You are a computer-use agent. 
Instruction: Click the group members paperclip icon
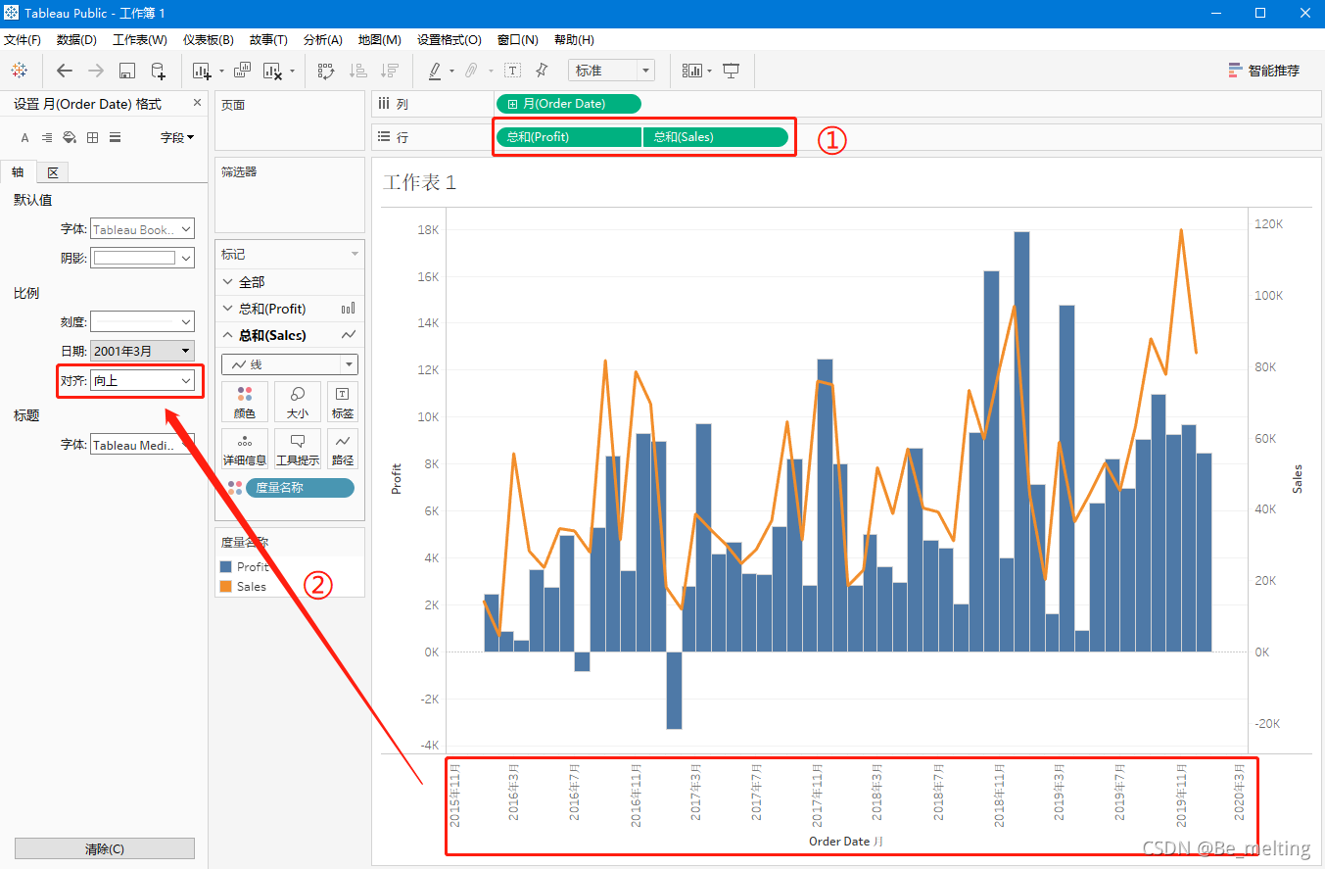coord(472,71)
